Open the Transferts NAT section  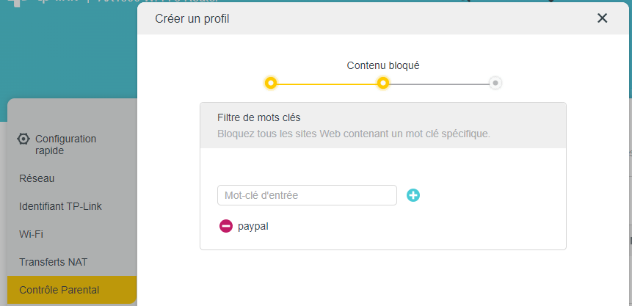click(x=54, y=262)
